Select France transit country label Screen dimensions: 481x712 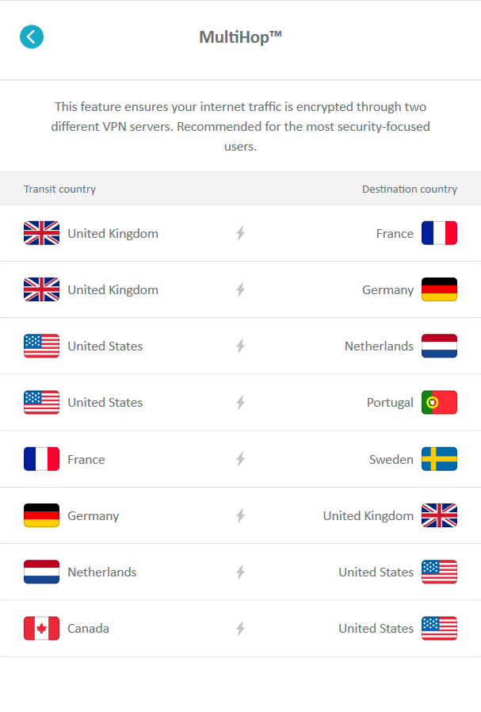tap(86, 459)
